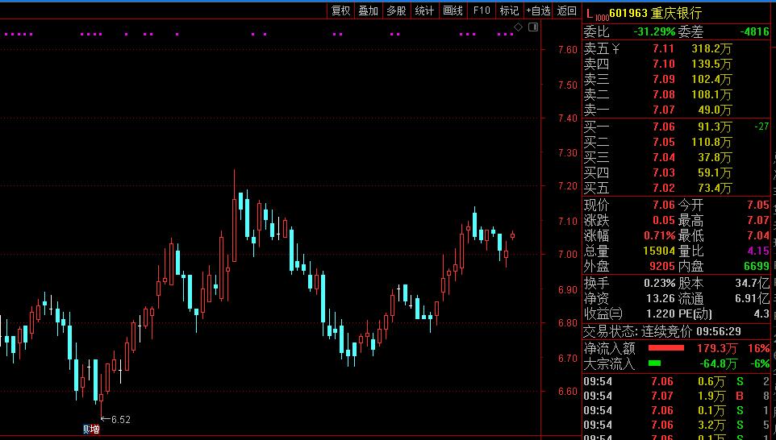Click the 返回 back button
The height and width of the screenshot is (440, 776).
567,10
